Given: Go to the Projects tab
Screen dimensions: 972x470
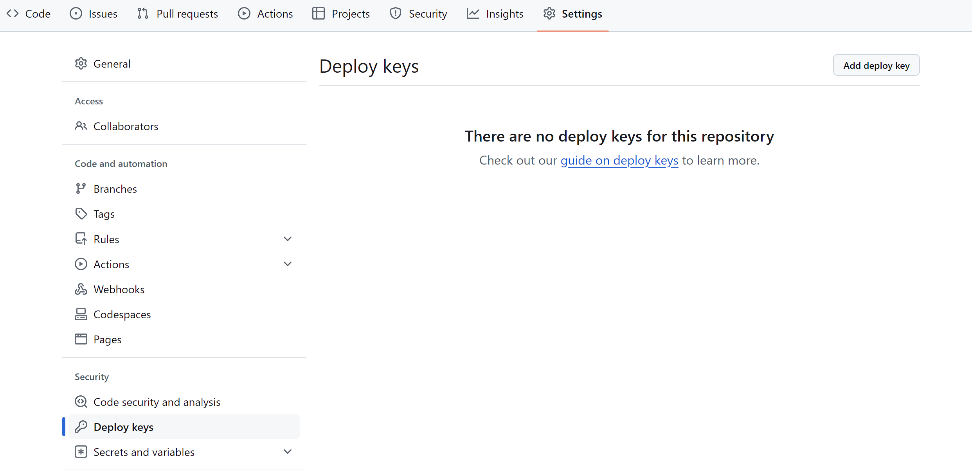Looking at the screenshot, I should [x=341, y=14].
